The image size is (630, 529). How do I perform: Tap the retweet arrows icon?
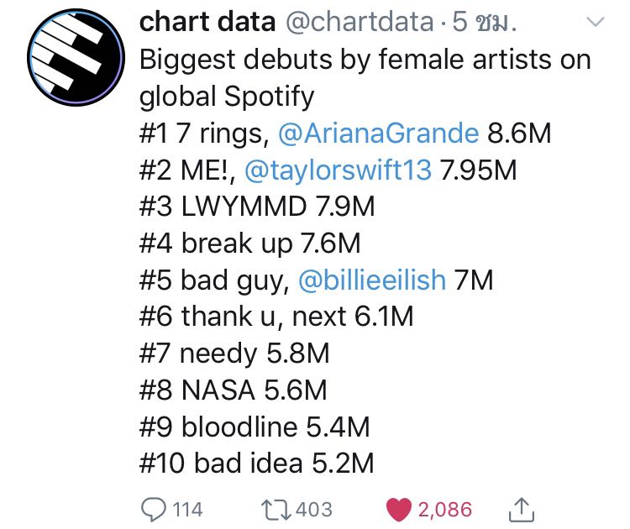coord(276,510)
